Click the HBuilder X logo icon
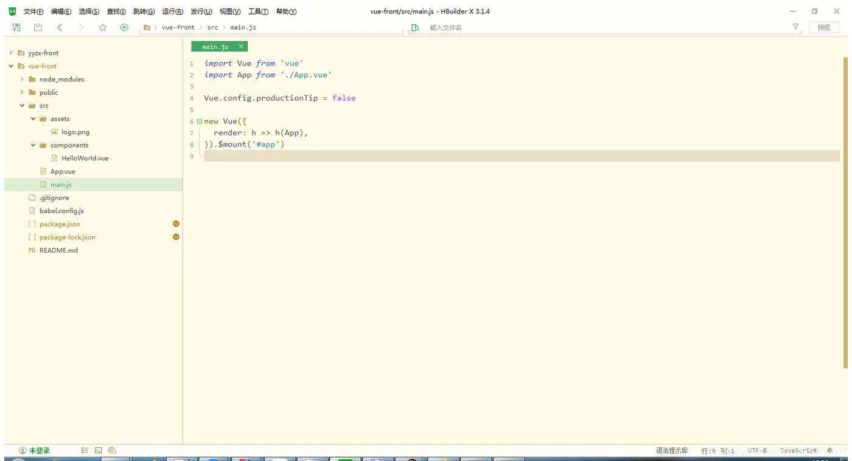Image resolution: width=852 pixels, height=461 pixels. (x=12, y=12)
